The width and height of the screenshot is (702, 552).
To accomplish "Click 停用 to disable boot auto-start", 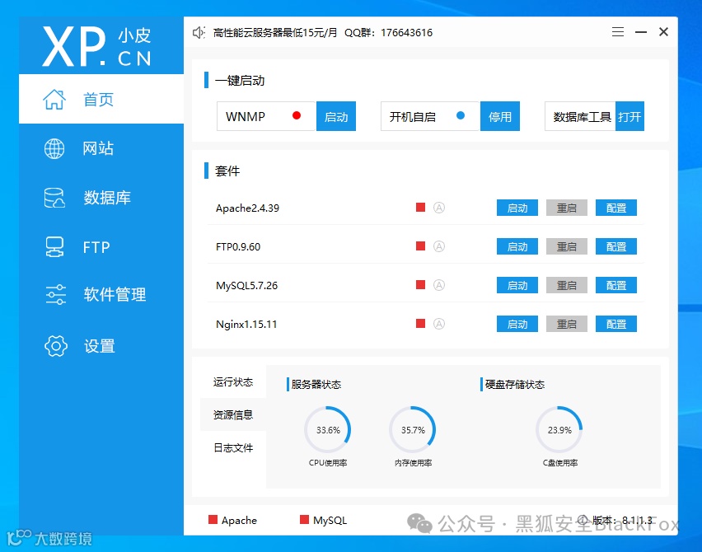I will [x=500, y=116].
